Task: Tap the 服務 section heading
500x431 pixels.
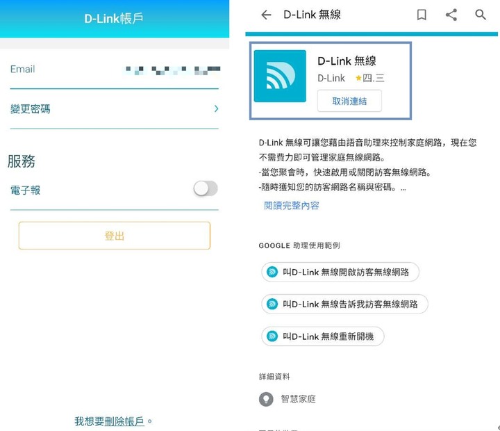Action: pyautogui.click(x=22, y=161)
